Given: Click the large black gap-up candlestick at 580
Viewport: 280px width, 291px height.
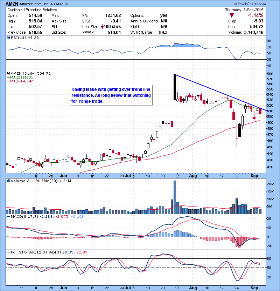Looking at the screenshot, I should (x=175, y=87).
